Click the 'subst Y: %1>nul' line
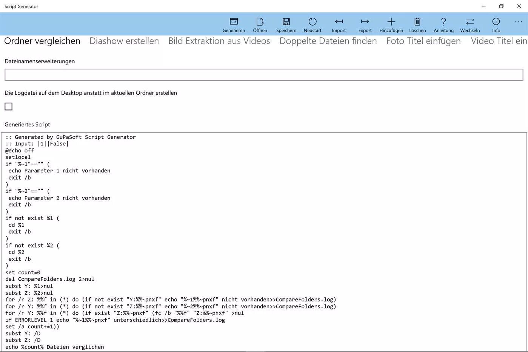Image resolution: width=528 pixels, height=352 pixels. tap(29, 286)
